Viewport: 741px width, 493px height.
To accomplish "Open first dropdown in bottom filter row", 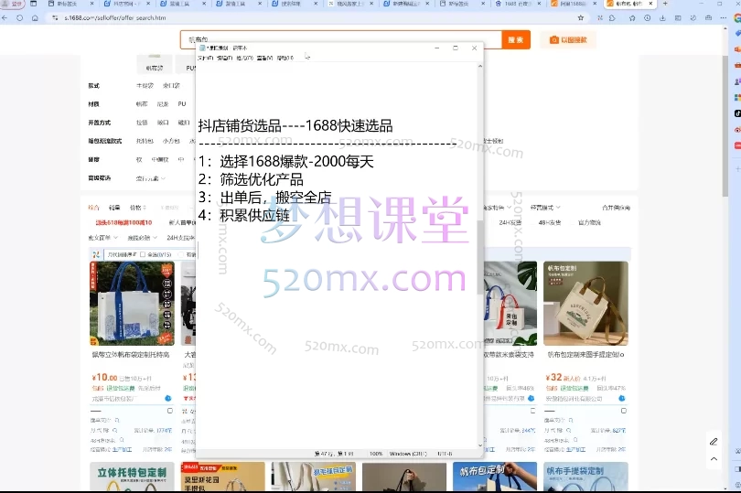I will click(103, 237).
